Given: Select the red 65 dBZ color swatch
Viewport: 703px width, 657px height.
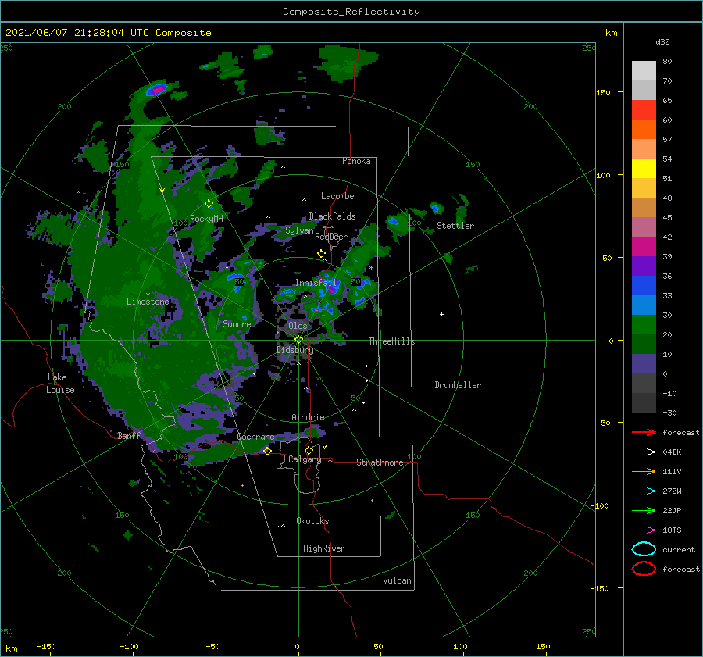Looking at the screenshot, I should (x=644, y=109).
